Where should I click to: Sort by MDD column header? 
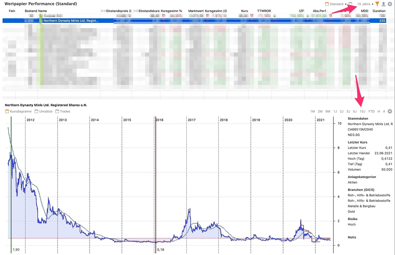click(x=364, y=11)
